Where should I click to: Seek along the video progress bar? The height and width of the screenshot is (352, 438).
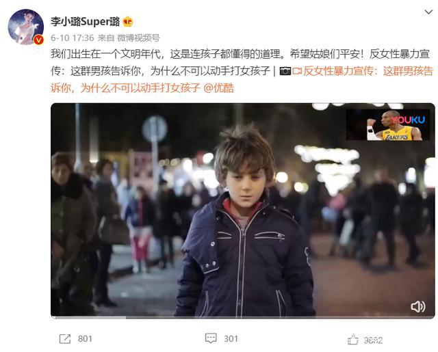point(243,317)
